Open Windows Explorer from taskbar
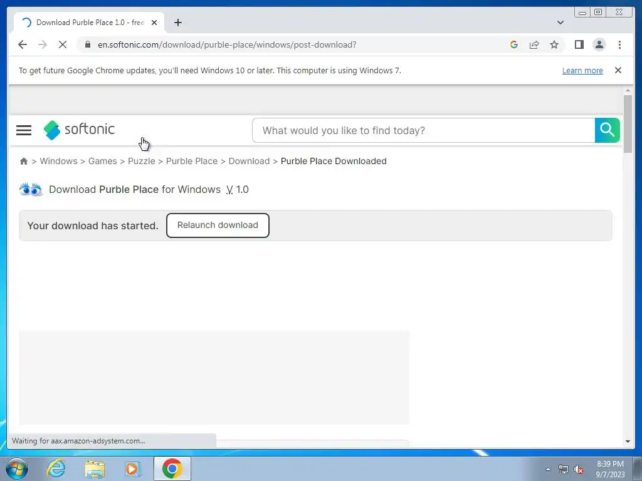This screenshot has width=642, height=481. [x=95, y=468]
